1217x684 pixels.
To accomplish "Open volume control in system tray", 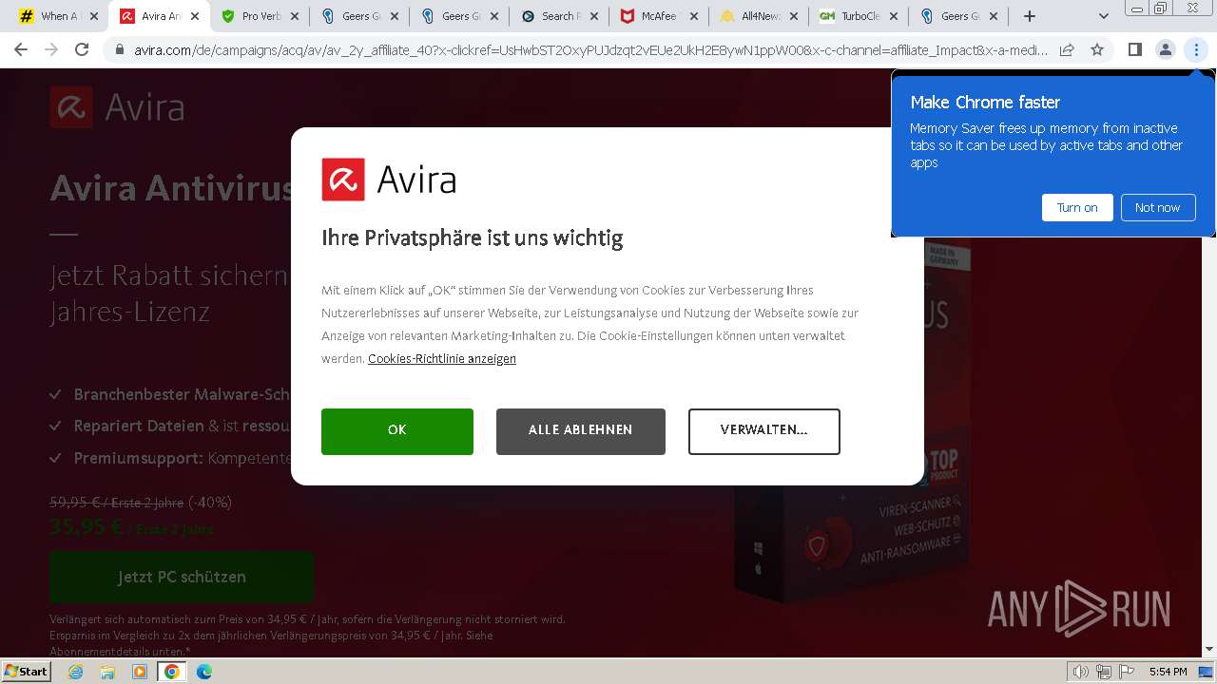I will (x=1080, y=672).
